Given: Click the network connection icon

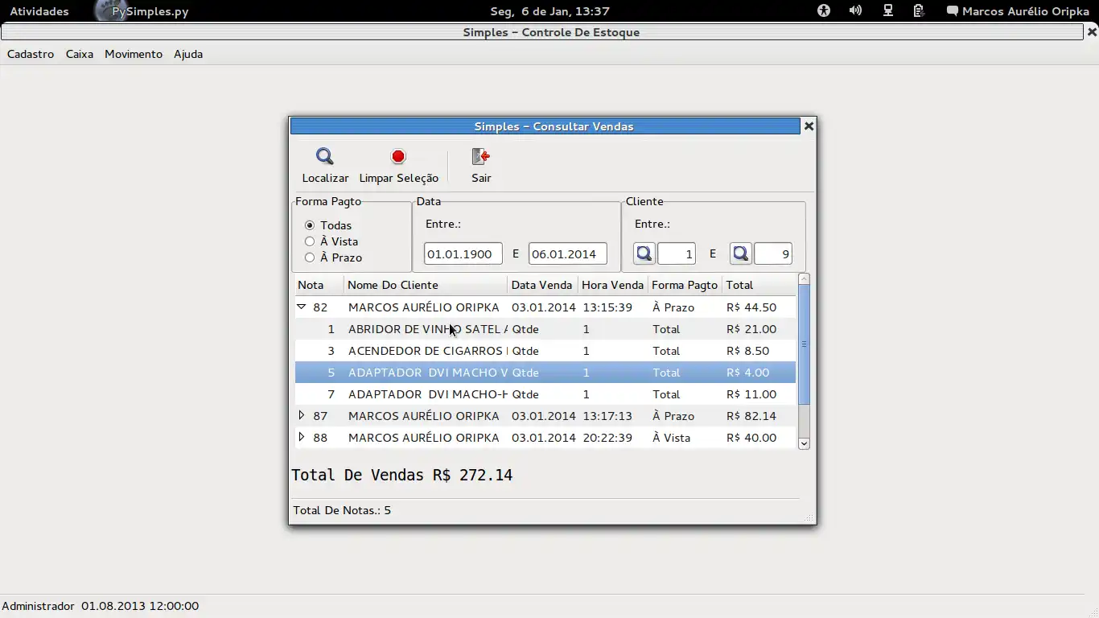Looking at the screenshot, I should pyautogui.click(x=888, y=11).
